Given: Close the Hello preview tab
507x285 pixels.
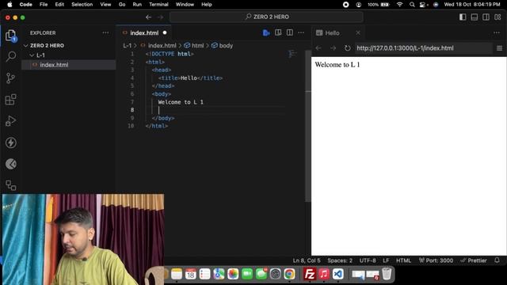Looking at the screenshot, I should click(x=358, y=32).
